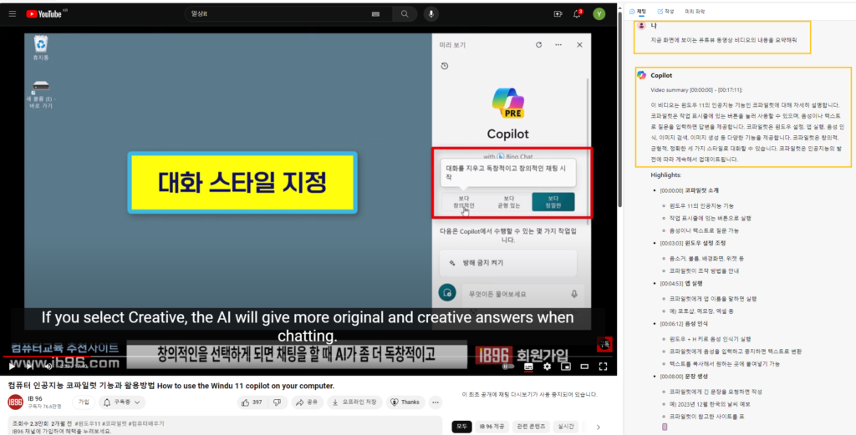Like the video with 397 likes
The height and width of the screenshot is (435, 856).
point(252,402)
